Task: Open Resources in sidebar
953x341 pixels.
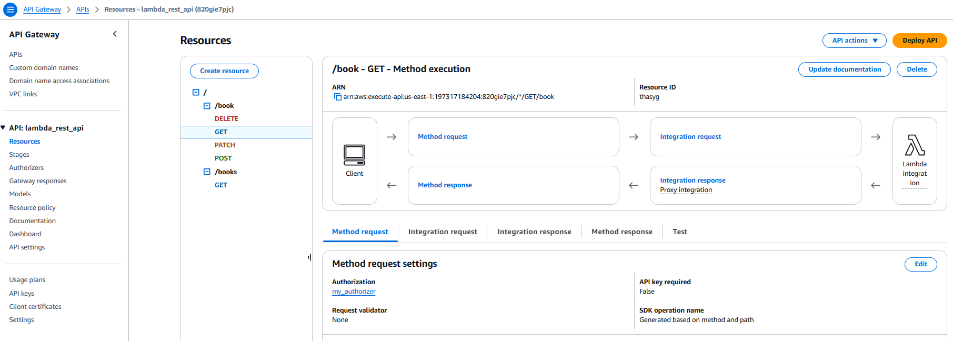Action: click(25, 142)
